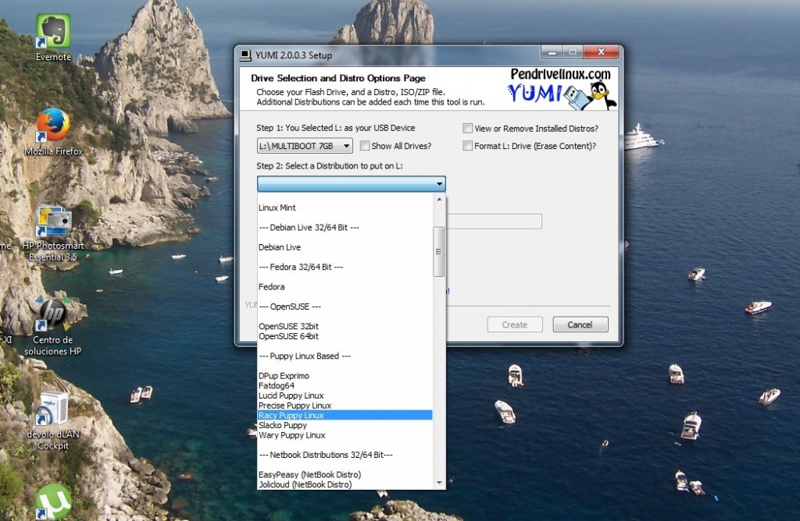Choose Fedora as the distribution
The image size is (800, 521).
(270, 286)
